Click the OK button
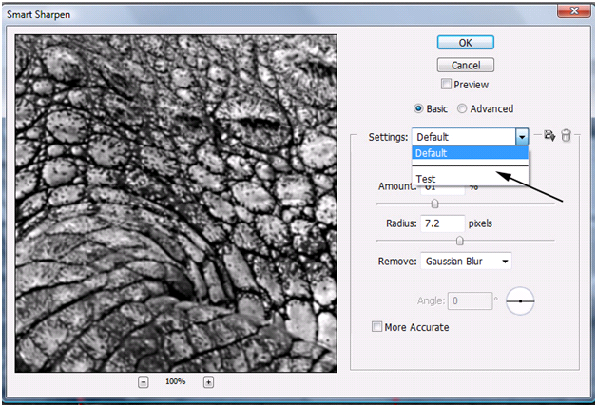This screenshot has height=407, width=597. click(x=465, y=42)
